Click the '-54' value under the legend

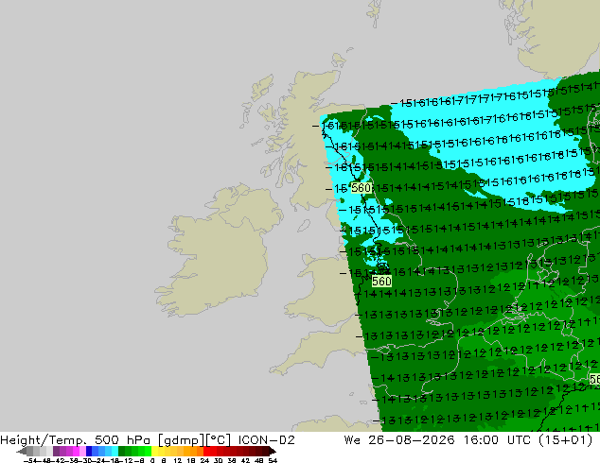[x=31, y=460]
